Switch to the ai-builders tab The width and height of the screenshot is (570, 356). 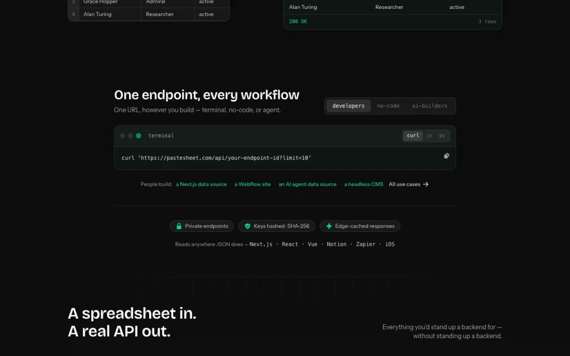(430, 106)
